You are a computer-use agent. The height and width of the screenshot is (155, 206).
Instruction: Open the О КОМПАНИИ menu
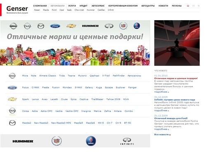tap(40, 6)
